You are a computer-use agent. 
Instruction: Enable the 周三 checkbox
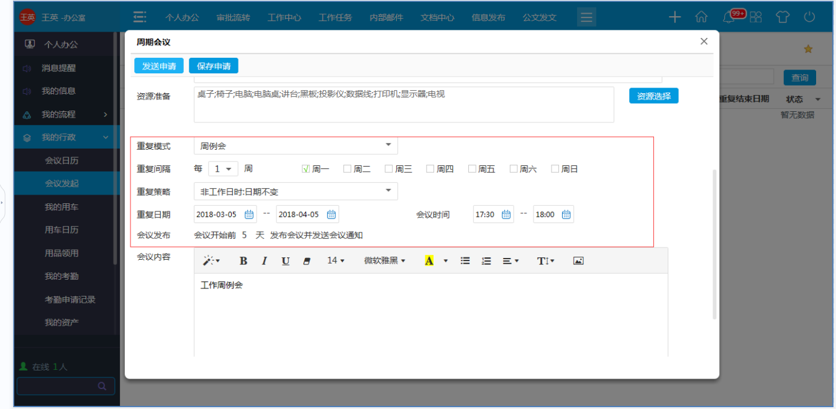pos(389,168)
